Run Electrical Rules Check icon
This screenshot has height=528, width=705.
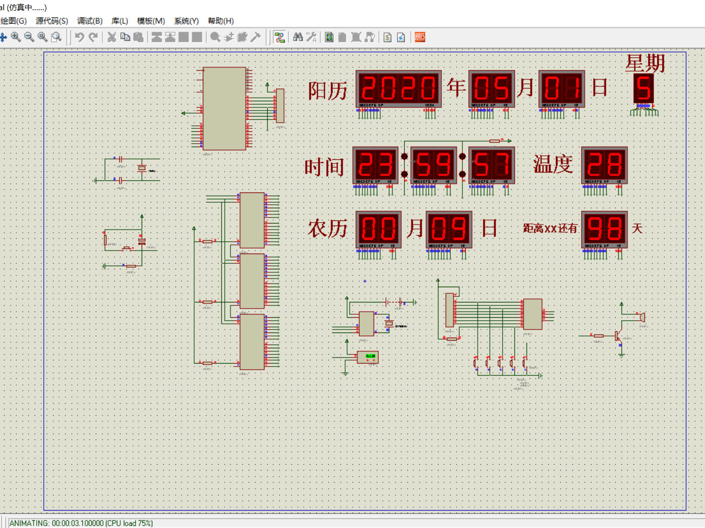point(401,37)
